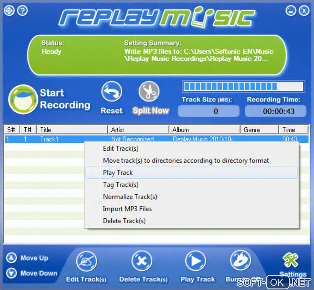Click the Reset text label
The height and width of the screenshot is (290, 314).
(x=111, y=111)
